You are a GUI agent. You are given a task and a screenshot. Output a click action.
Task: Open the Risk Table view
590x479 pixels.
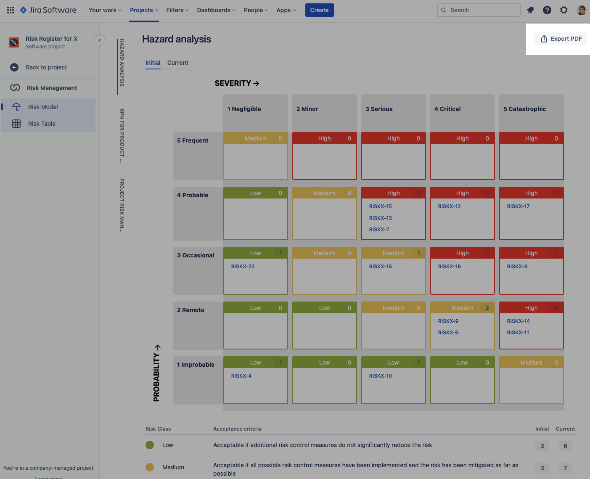click(42, 123)
